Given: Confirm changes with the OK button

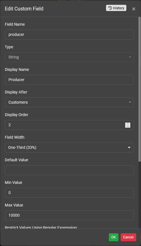Looking at the screenshot, I should click(114, 237).
